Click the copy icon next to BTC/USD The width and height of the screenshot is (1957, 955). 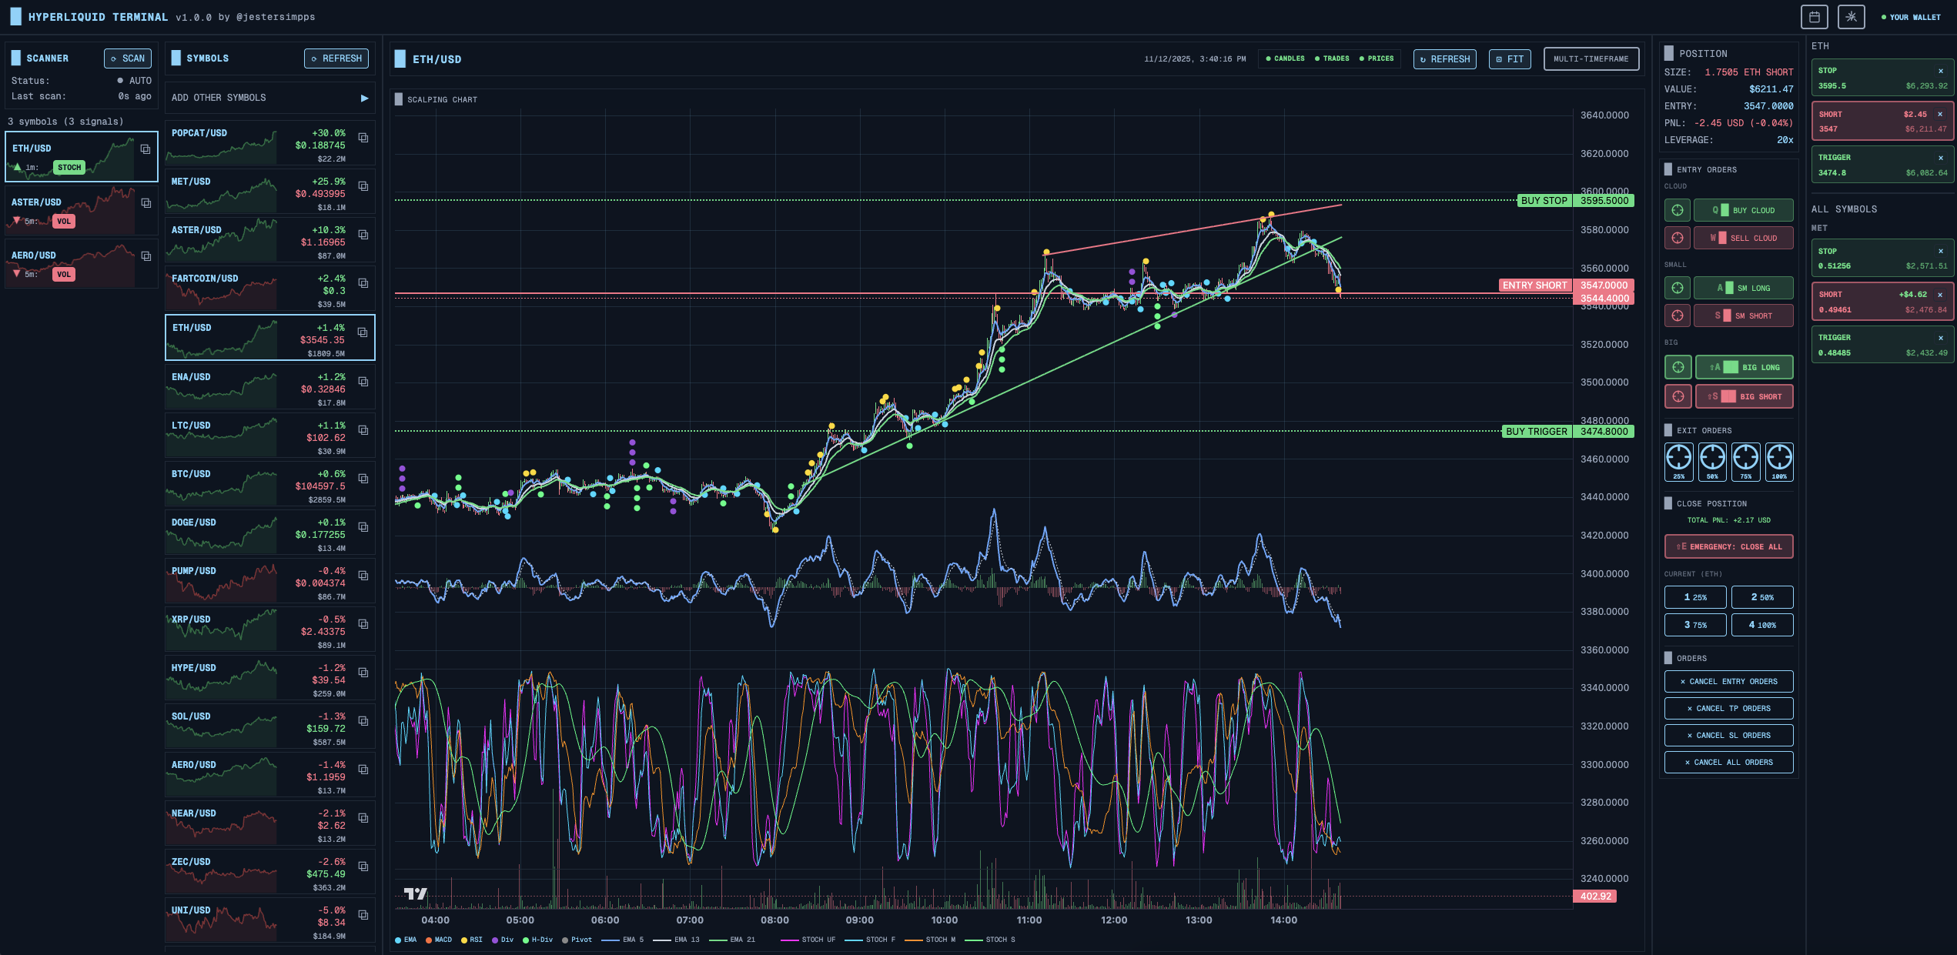click(x=363, y=477)
